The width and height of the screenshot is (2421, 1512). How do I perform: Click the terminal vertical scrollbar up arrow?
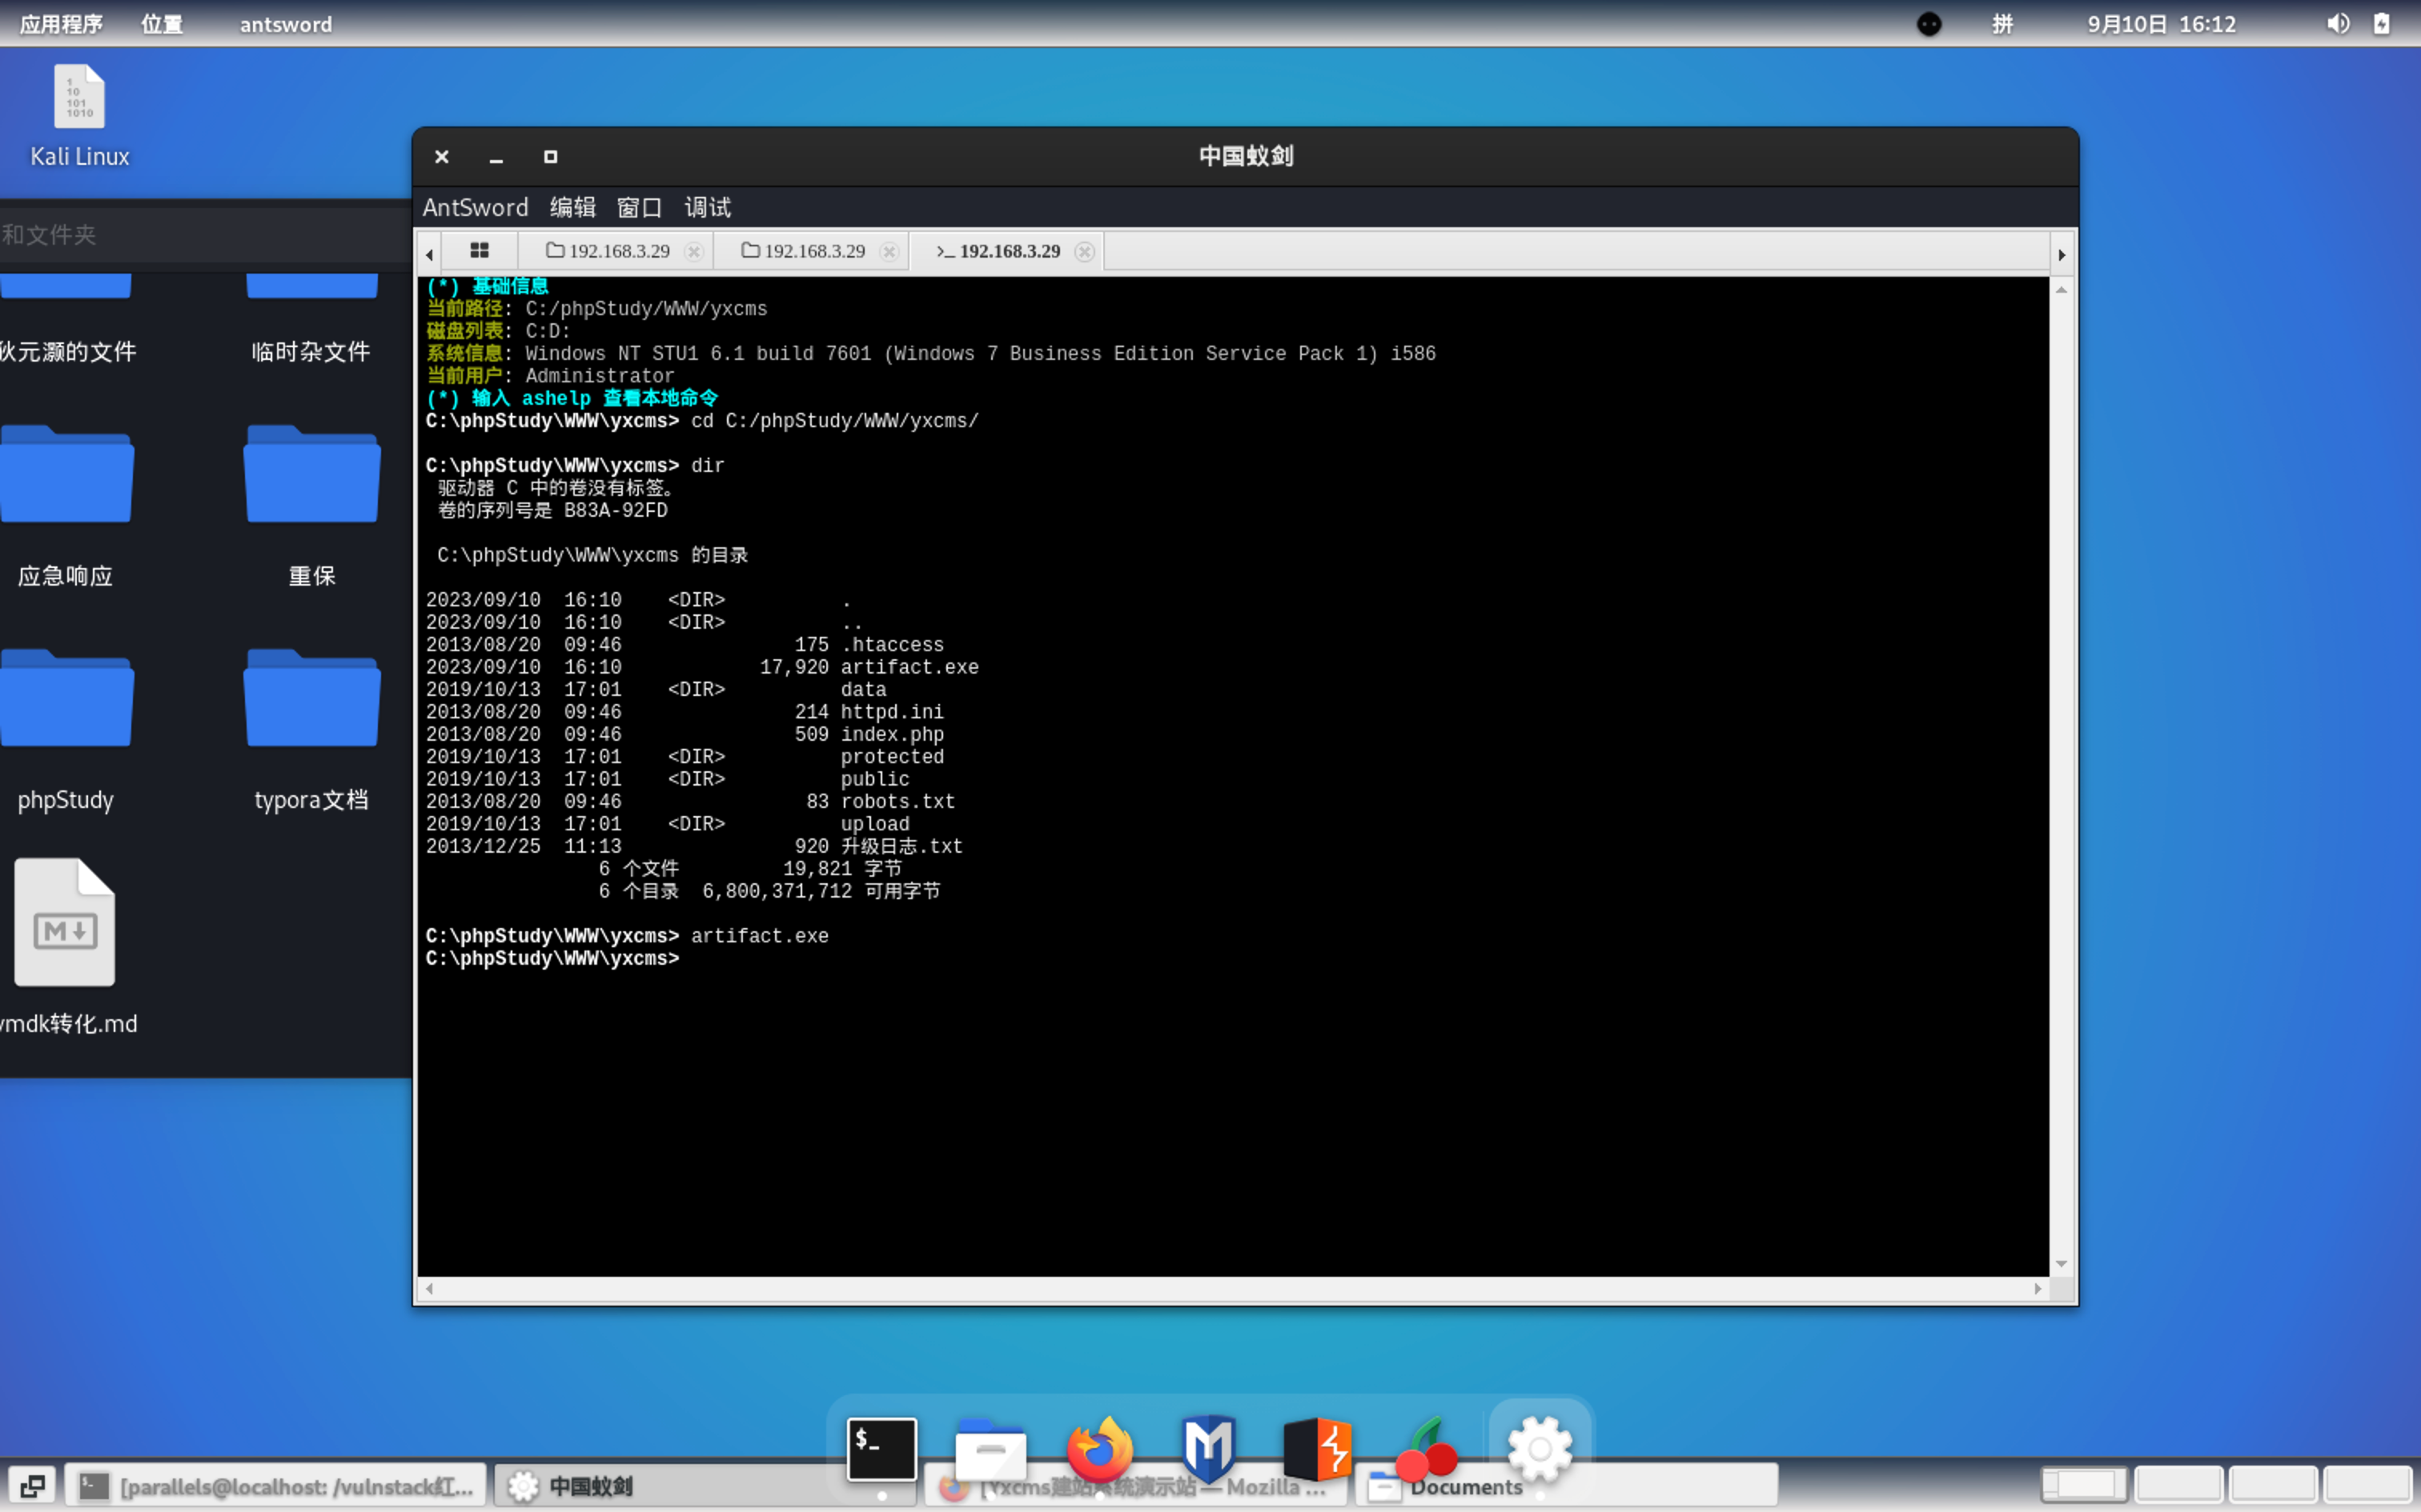point(2062,290)
